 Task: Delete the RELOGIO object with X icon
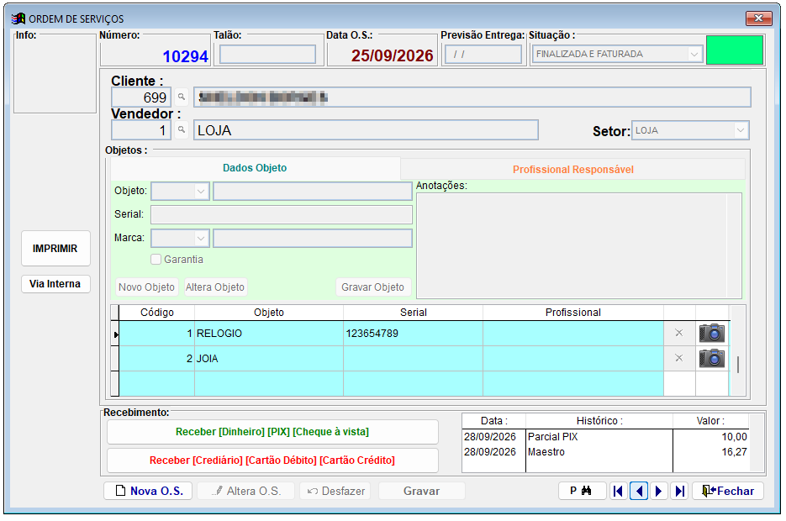click(x=678, y=333)
